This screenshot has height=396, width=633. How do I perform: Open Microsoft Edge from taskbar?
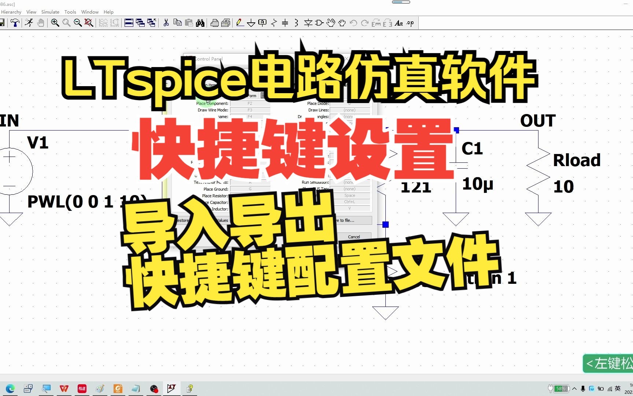tap(10, 389)
